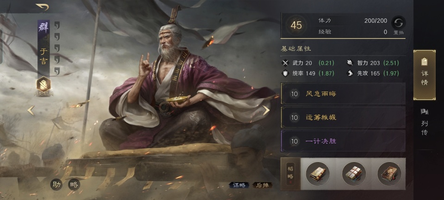Tap the 后排 tag

(x=263, y=185)
